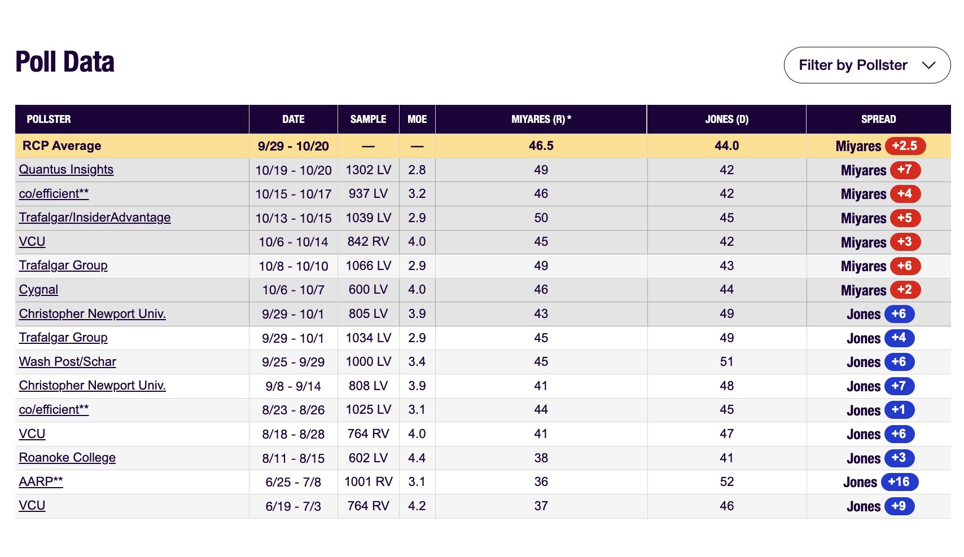This screenshot has width=964, height=557.
Task: Click the Trafalgar/InsiderAdvantage pollster link
Action: [x=95, y=218]
